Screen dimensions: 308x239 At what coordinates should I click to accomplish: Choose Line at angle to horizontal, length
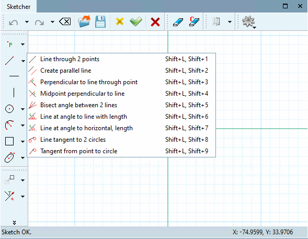click(x=121, y=128)
